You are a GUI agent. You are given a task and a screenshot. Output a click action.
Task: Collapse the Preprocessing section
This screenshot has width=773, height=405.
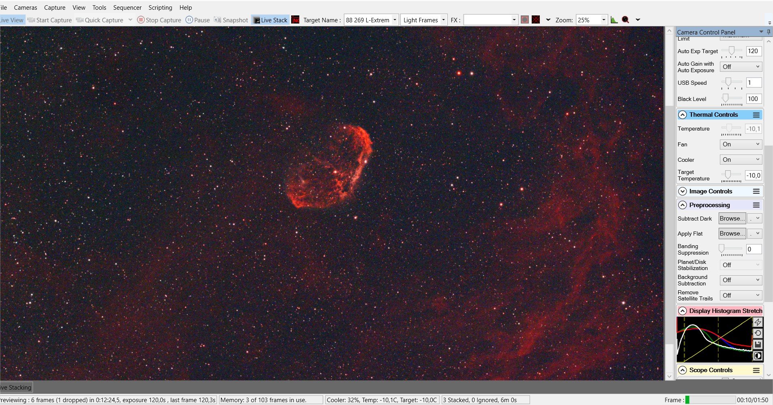[683, 205]
